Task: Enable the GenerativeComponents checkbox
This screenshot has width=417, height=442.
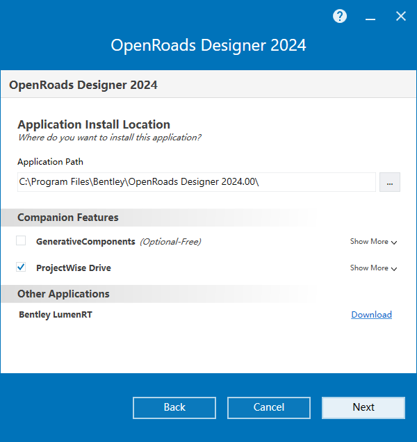Action: click(x=21, y=241)
